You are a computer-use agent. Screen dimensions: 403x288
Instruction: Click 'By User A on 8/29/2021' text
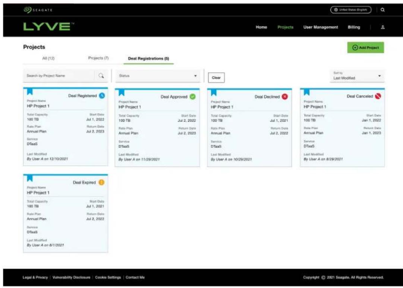tap(323, 159)
